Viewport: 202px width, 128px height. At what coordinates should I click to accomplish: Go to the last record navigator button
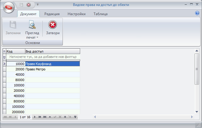pos(45,117)
